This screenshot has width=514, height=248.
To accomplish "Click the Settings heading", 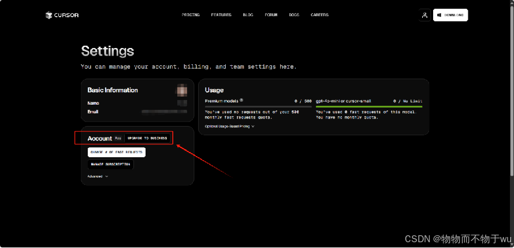I will point(107,51).
